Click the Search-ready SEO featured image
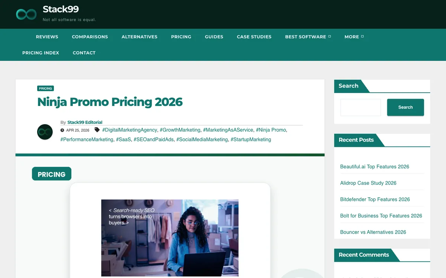This screenshot has height=278, width=446. coord(170,238)
